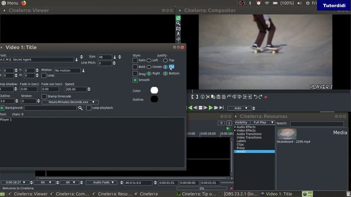Expand the Video Effects folder
The height and width of the screenshot is (197, 351).
(x=235, y=130)
